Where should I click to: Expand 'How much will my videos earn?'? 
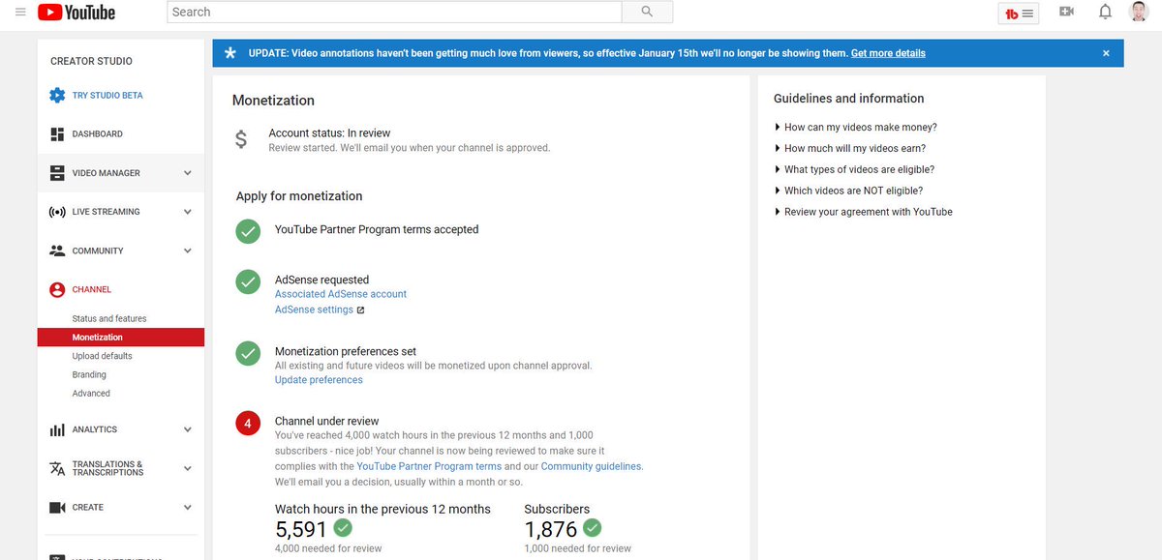[850, 148]
